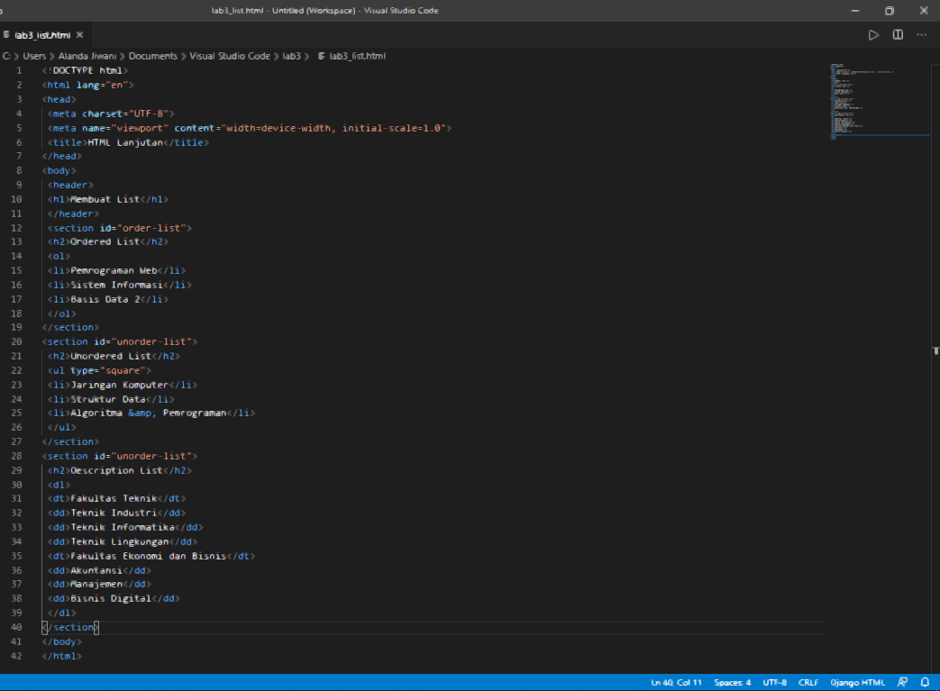Click 'Teknik Industri' description text
This screenshot has height=691, width=940.
114,513
